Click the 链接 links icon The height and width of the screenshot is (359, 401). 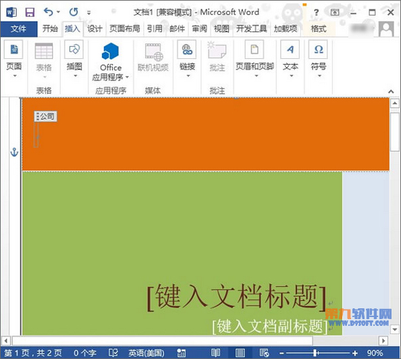[187, 49]
